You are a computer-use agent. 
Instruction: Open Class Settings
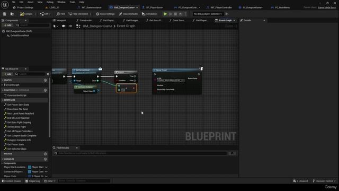pos(105,14)
